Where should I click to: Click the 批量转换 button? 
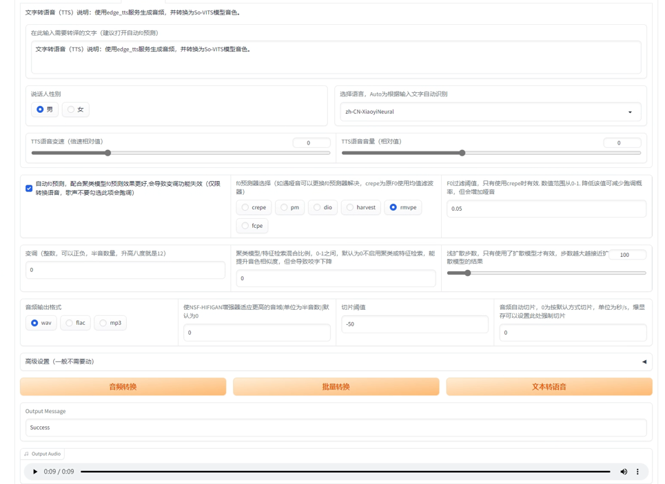coord(336,386)
